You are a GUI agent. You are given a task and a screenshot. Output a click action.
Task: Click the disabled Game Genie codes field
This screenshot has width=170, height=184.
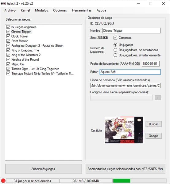(x=121, y=98)
